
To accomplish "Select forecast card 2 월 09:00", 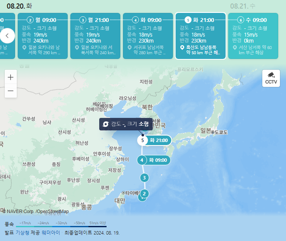I will coord(43,36).
